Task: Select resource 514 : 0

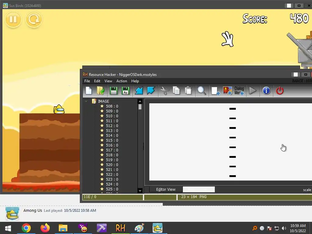Action: coord(112,136)
